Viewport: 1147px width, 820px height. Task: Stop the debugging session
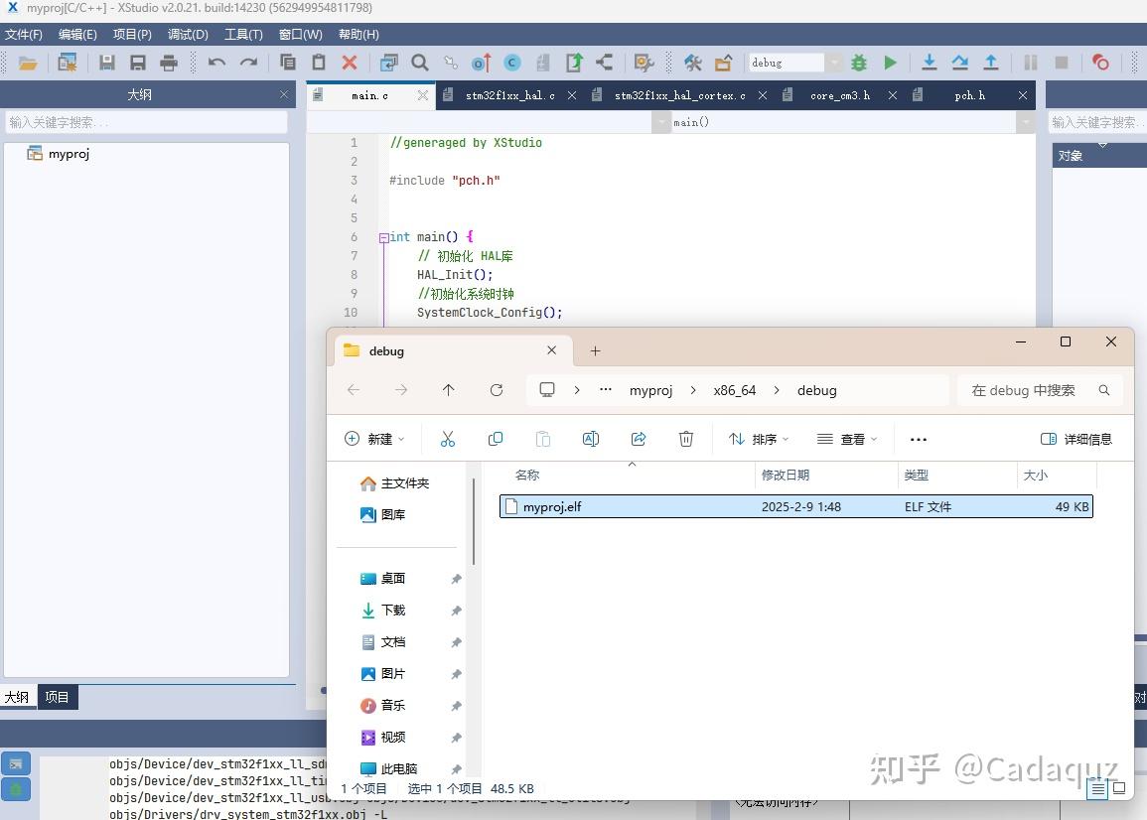1062,63
